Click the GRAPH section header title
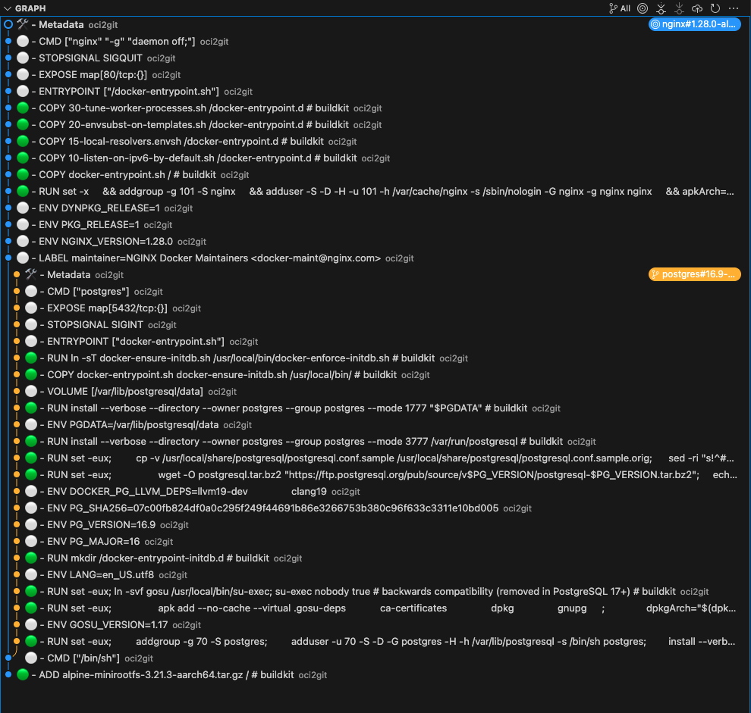This screenshot has height=713, width=751. [x=30, y=8]
